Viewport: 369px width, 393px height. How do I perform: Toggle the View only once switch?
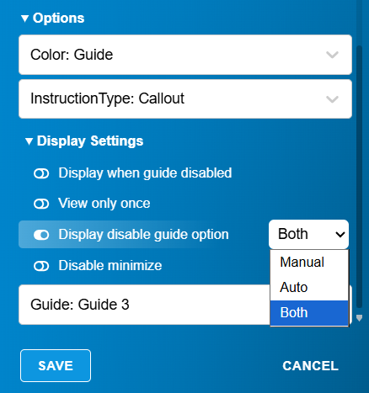point(41,204)
